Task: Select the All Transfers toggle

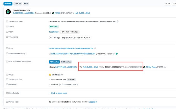Action: pos(54,62)
